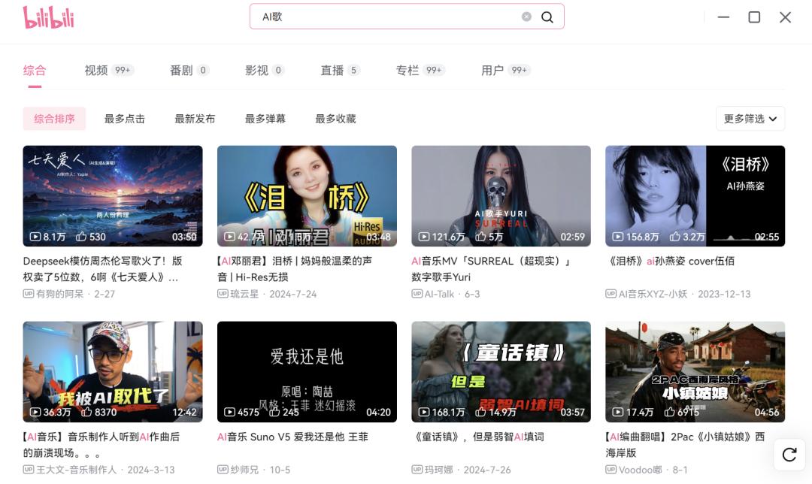This screenshot has width=812, height=484.
Task: Open title Deepseek模仿周杰伦写歌火了
Action: [x=102, y=269]
